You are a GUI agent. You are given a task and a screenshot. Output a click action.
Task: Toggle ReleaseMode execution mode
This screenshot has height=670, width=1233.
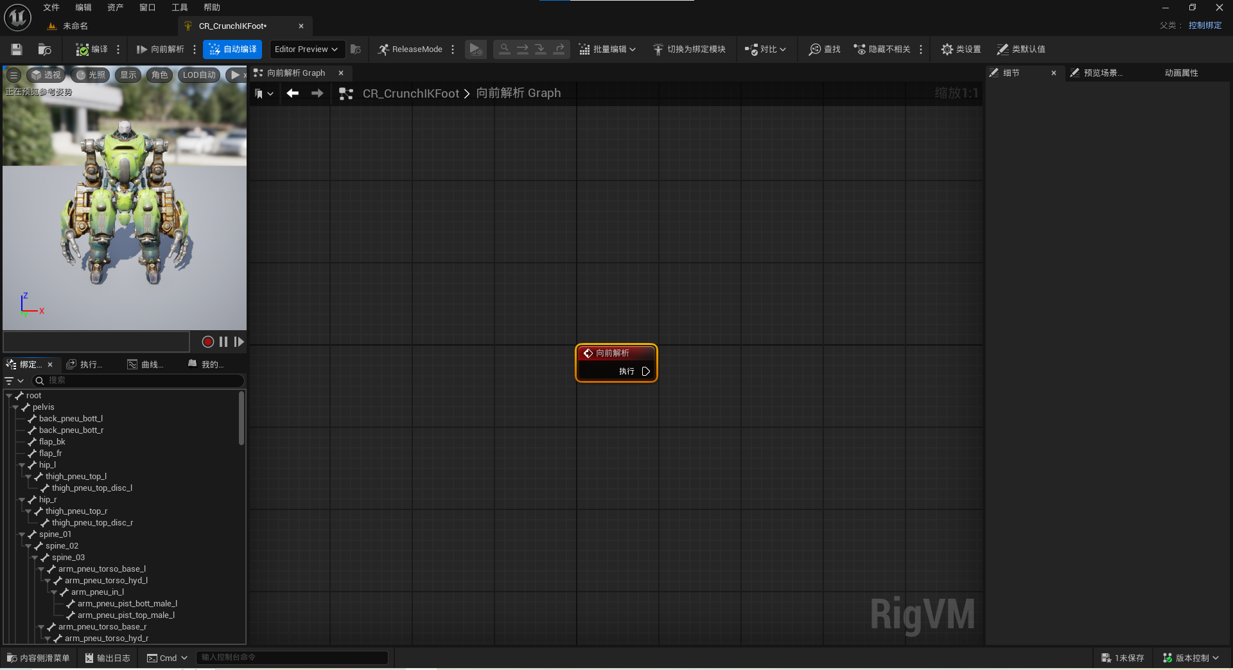coord(410,49)
